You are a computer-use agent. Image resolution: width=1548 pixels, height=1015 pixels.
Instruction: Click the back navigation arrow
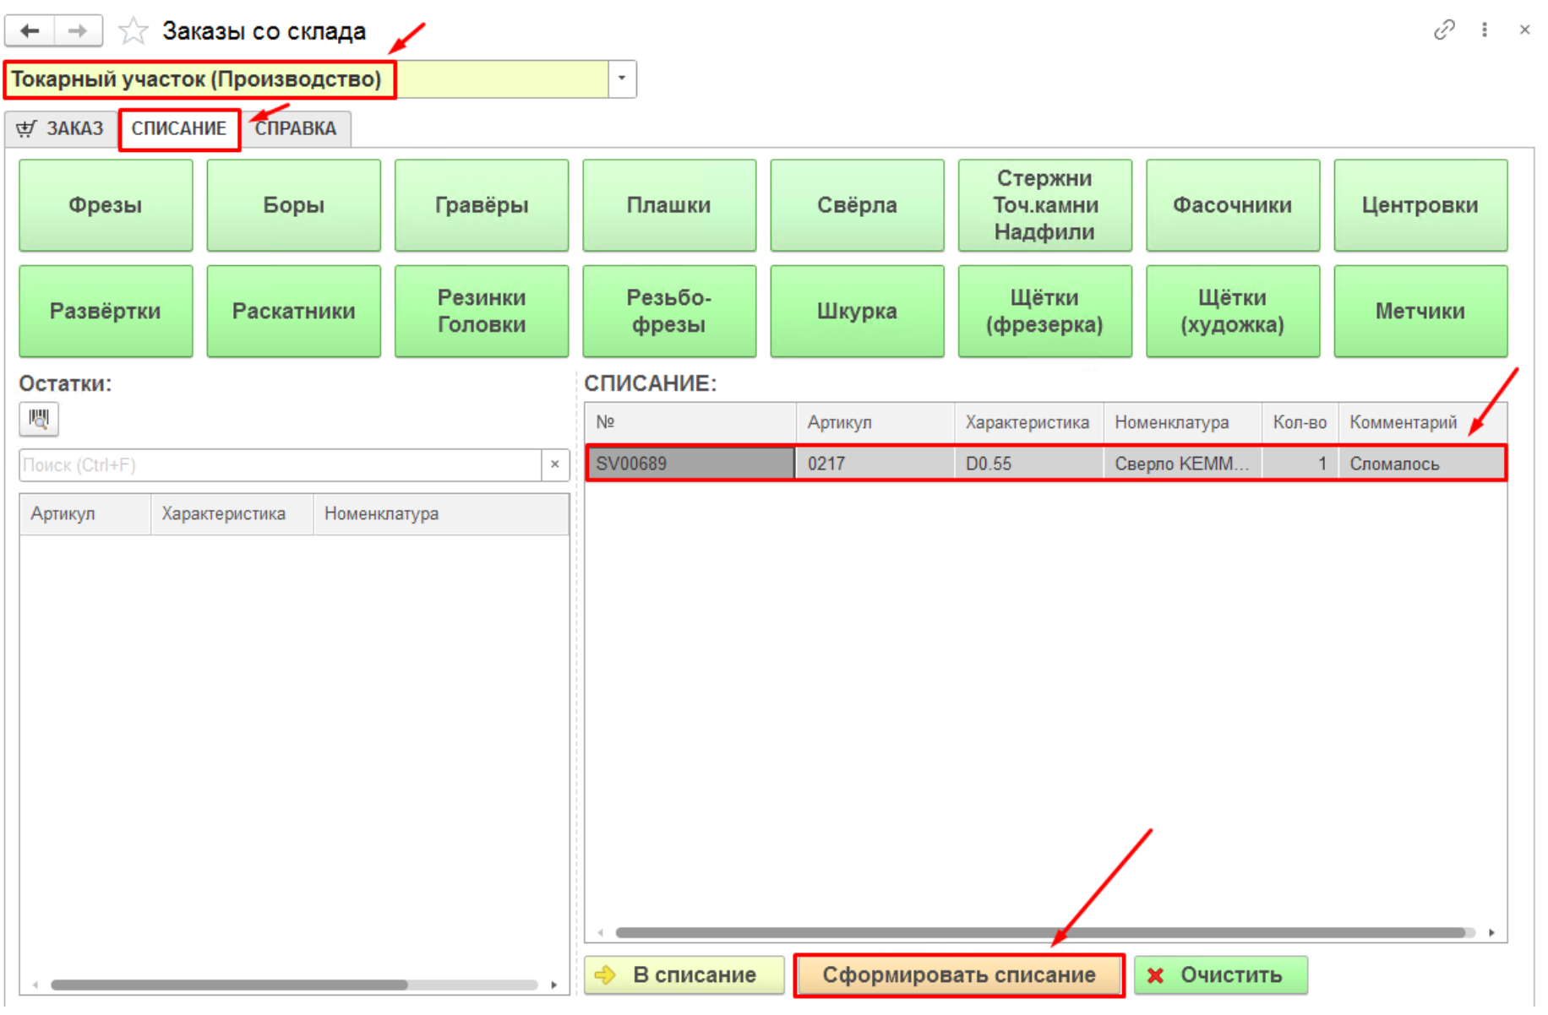pos(30,31)
